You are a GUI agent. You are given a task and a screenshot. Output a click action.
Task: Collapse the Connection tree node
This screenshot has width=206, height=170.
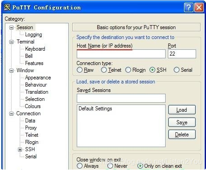[x=11, y=113]
